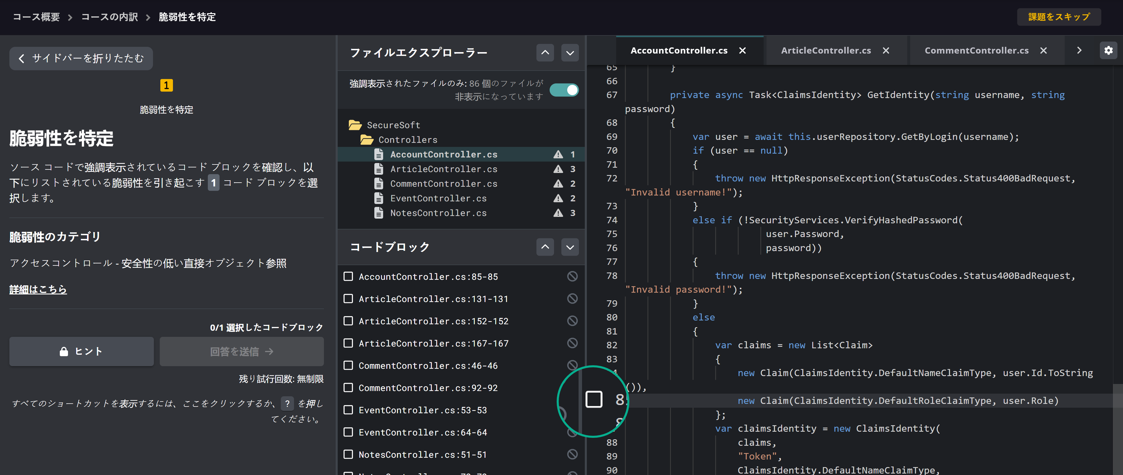Close the AccountController.cs tab
Screen dimensions: 1123x475
(742, 51)
